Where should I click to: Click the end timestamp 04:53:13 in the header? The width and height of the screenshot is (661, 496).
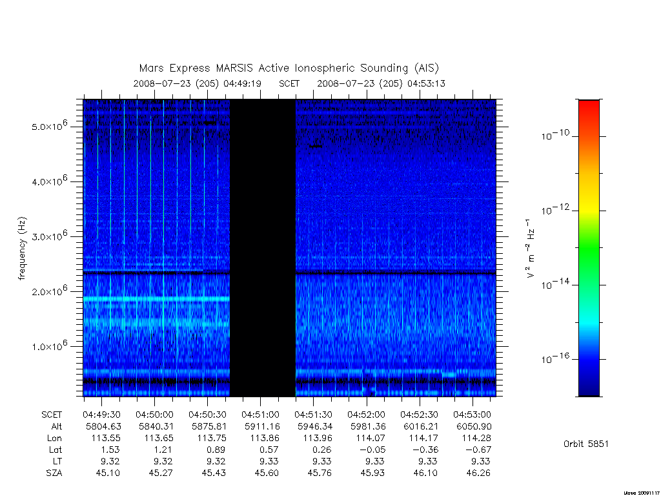pos(426,83)
